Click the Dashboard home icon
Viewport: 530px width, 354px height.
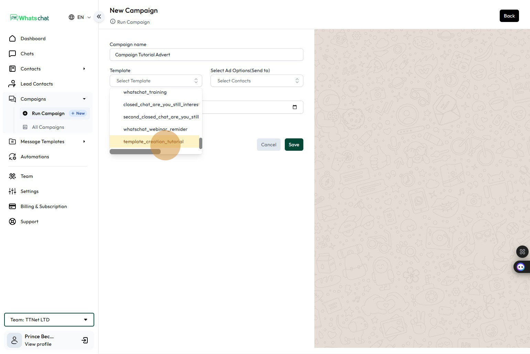pyautogui.click(x=12, y=38)
